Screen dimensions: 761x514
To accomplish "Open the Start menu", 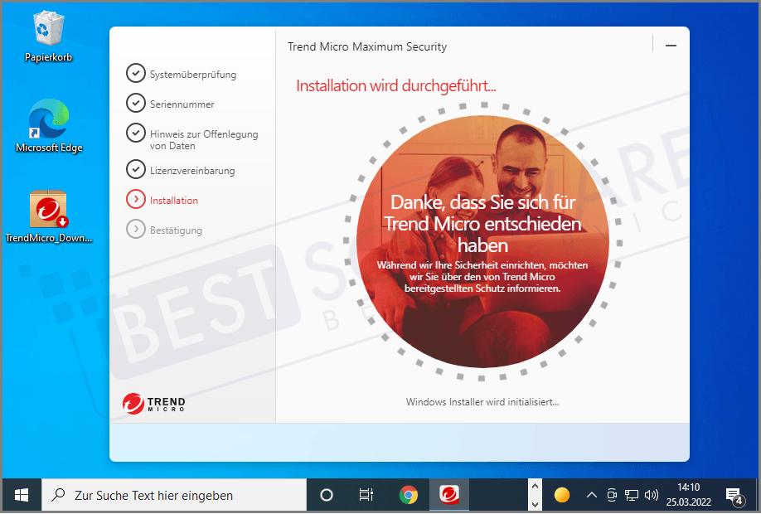I will [x=20, y=494].
